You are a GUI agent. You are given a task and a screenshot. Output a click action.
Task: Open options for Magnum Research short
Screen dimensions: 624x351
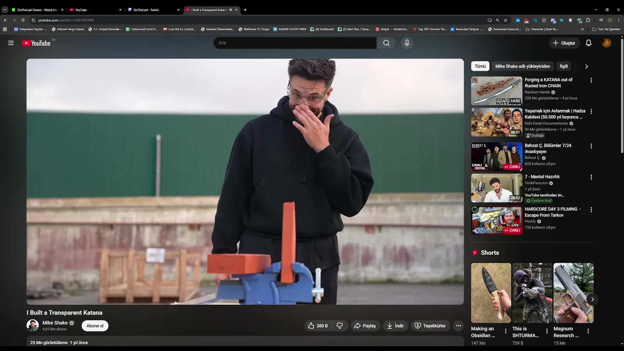(x=588, y=331)
